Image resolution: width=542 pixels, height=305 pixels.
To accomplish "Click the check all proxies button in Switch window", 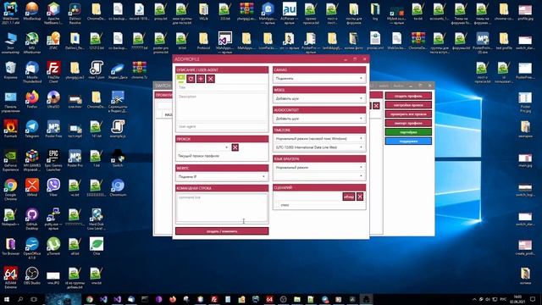I will [x=408, y=114].
